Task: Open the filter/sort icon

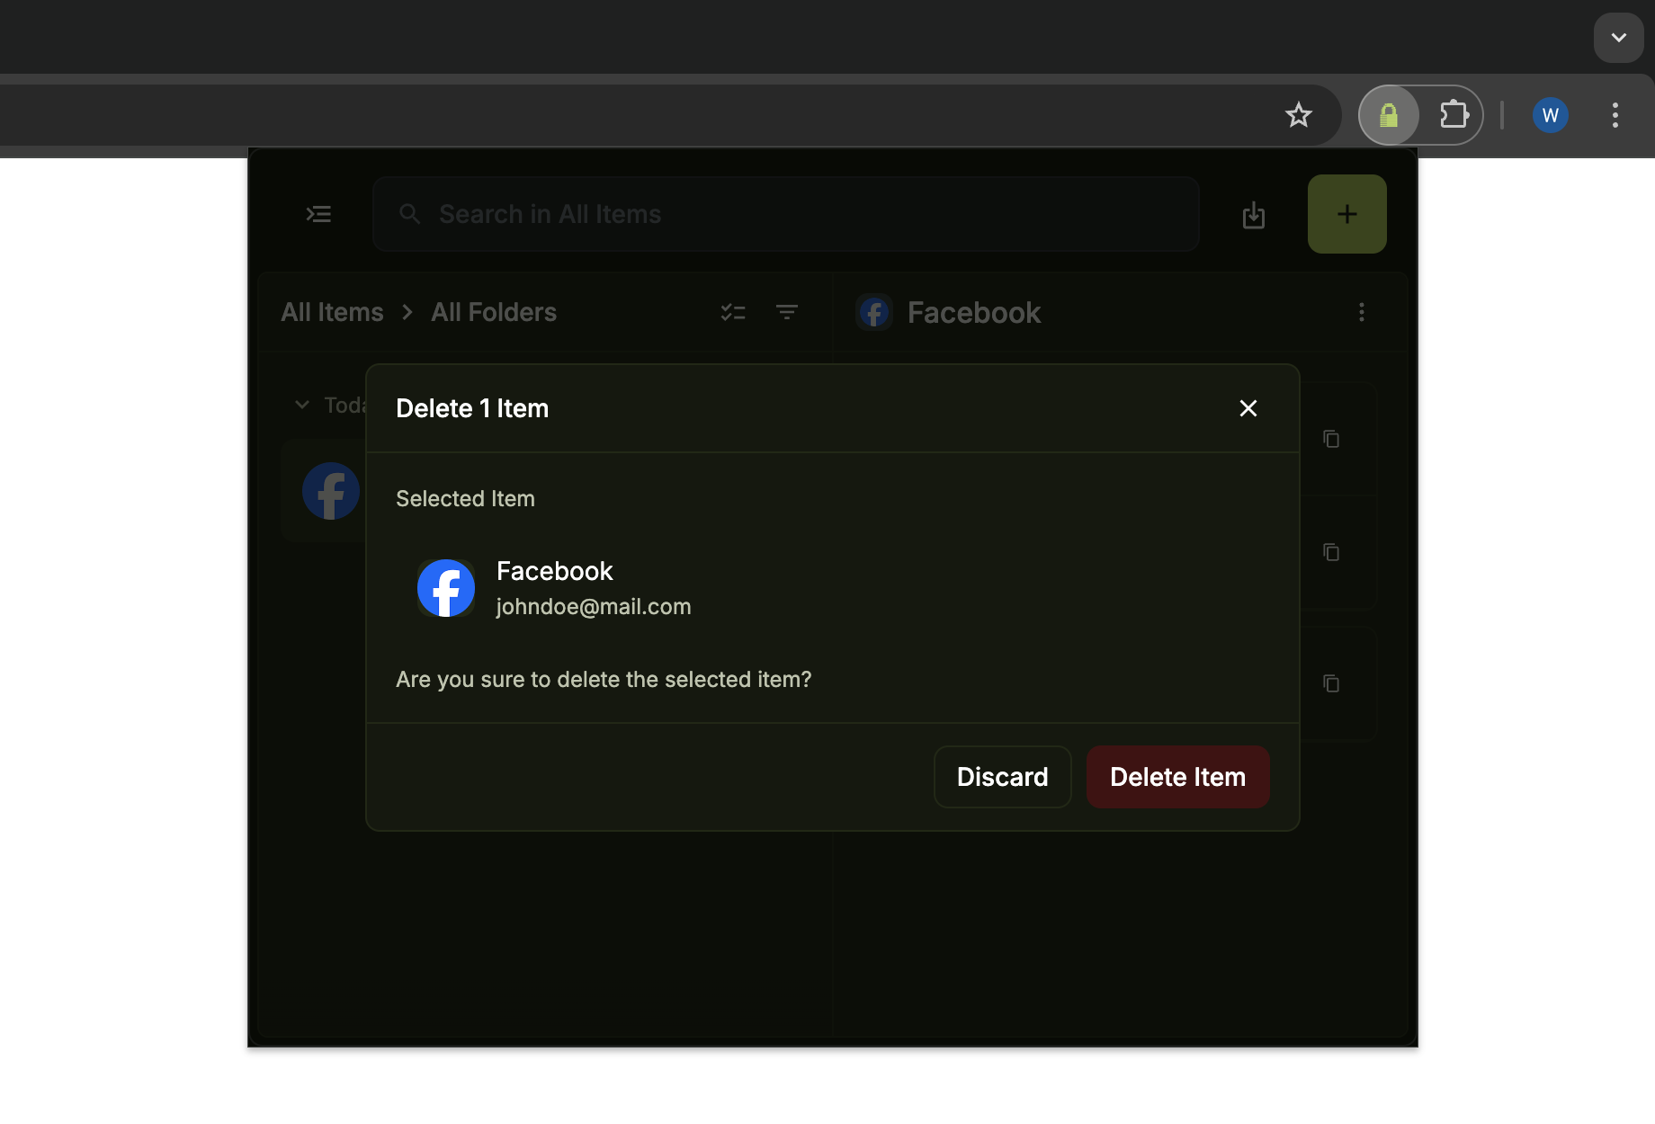Action: [x=787, y=312]
